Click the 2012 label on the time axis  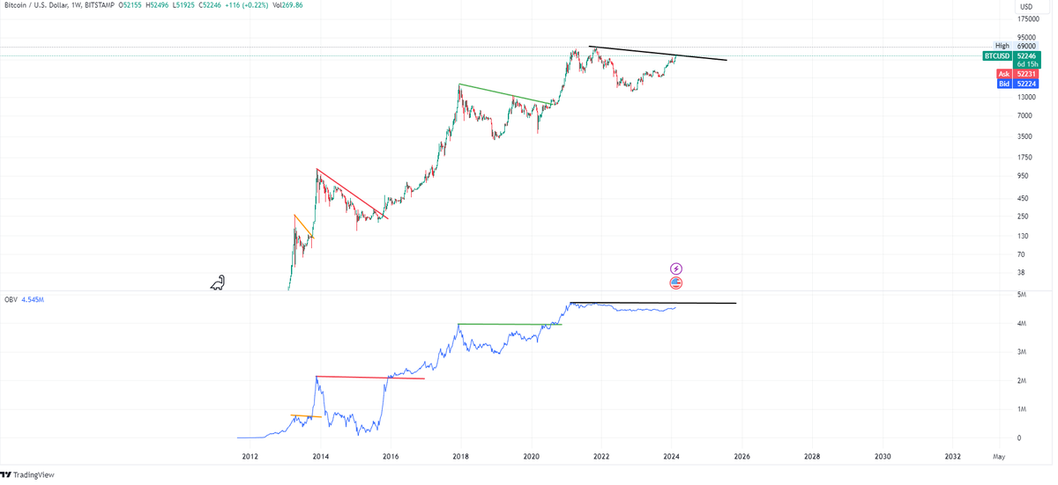pos(250,457)
